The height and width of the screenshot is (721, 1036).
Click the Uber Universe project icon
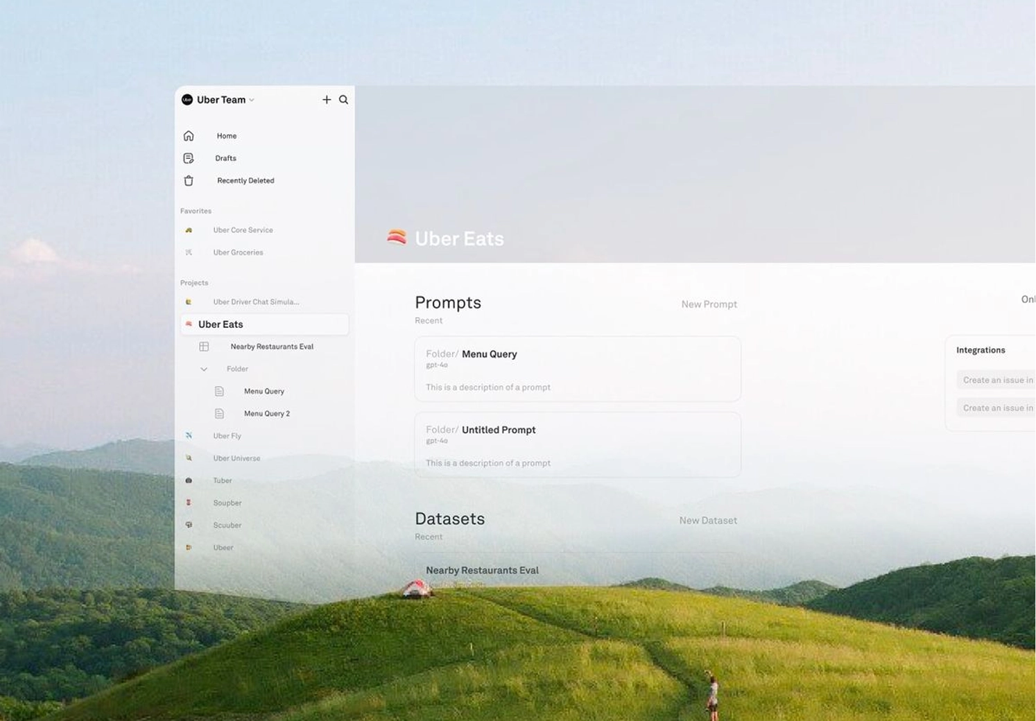point(189,458)
